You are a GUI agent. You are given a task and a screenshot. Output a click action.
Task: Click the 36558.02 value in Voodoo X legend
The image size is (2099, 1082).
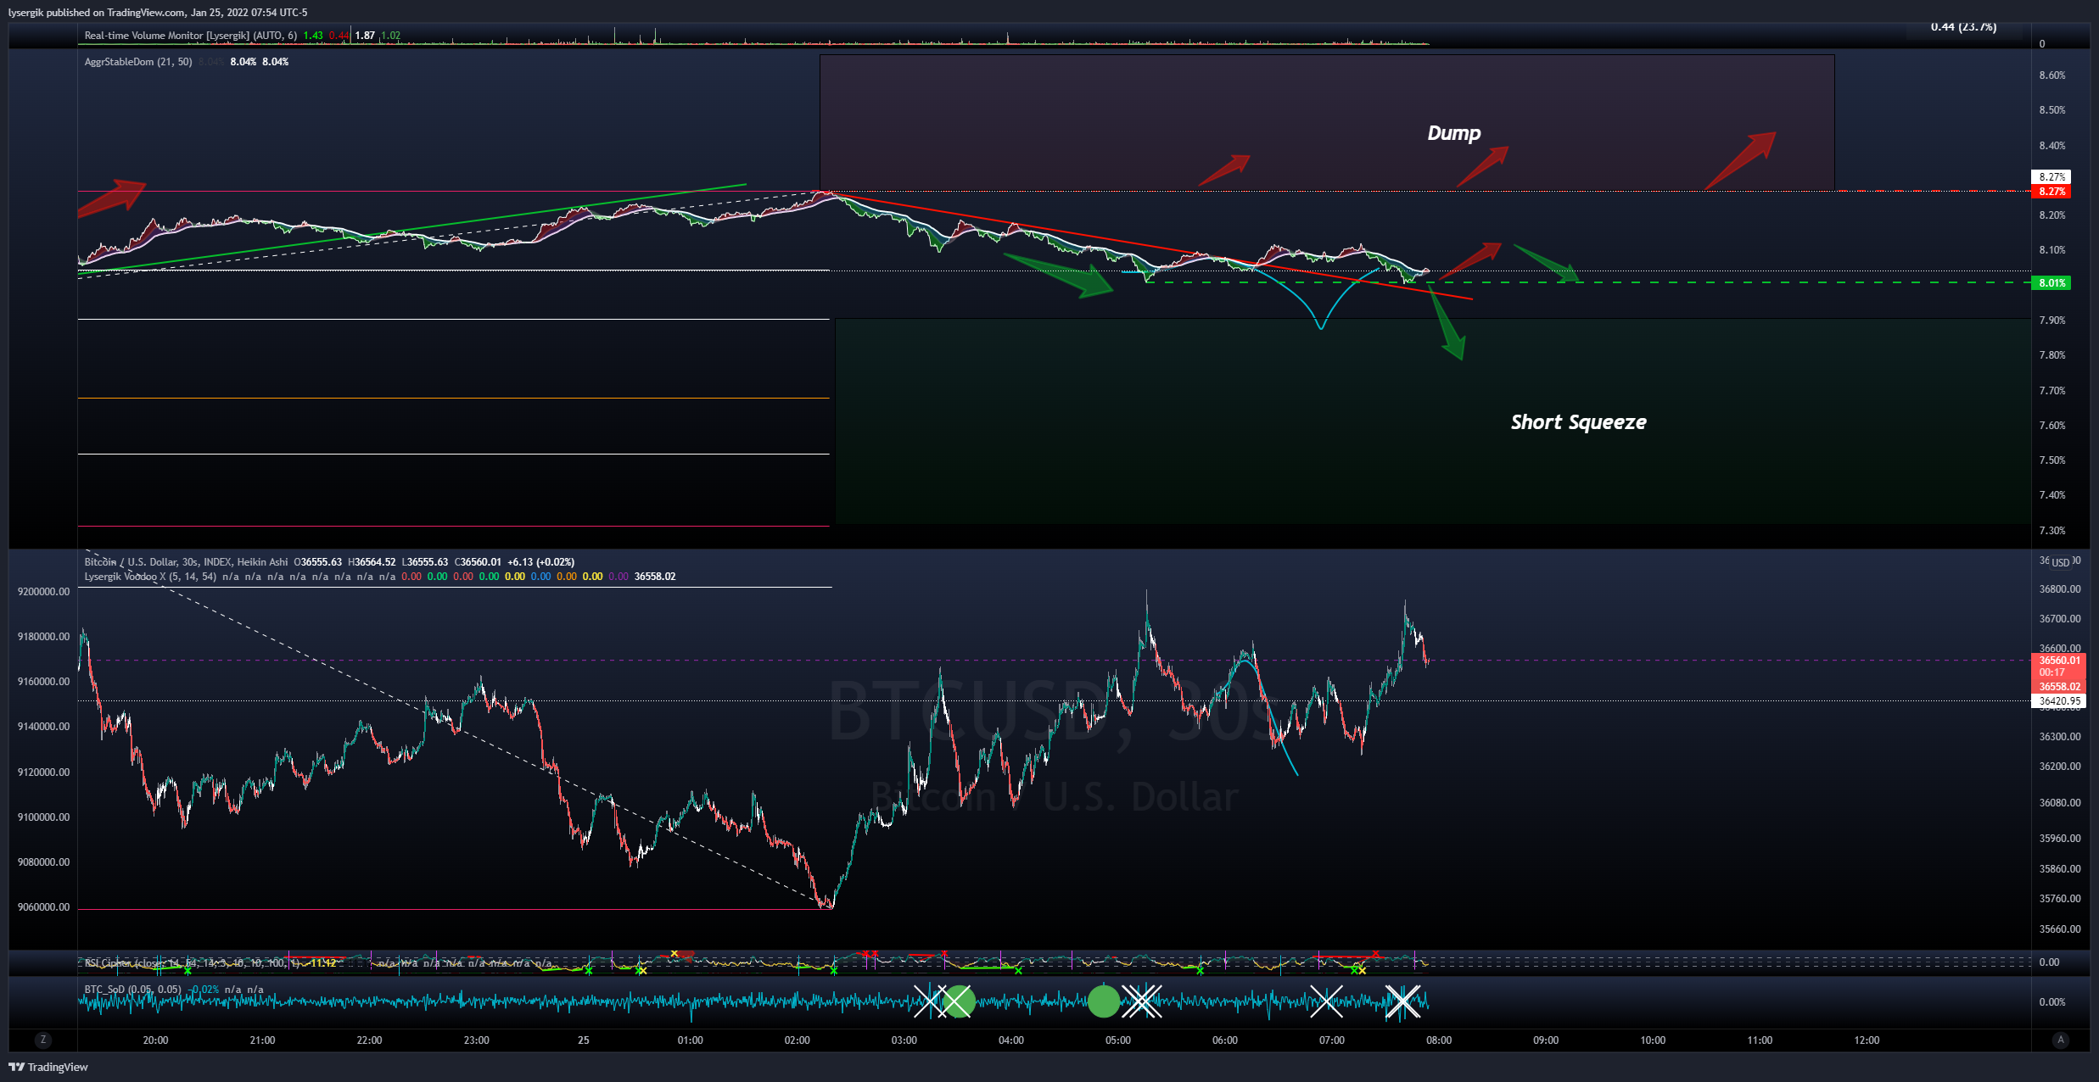[655, 577]
